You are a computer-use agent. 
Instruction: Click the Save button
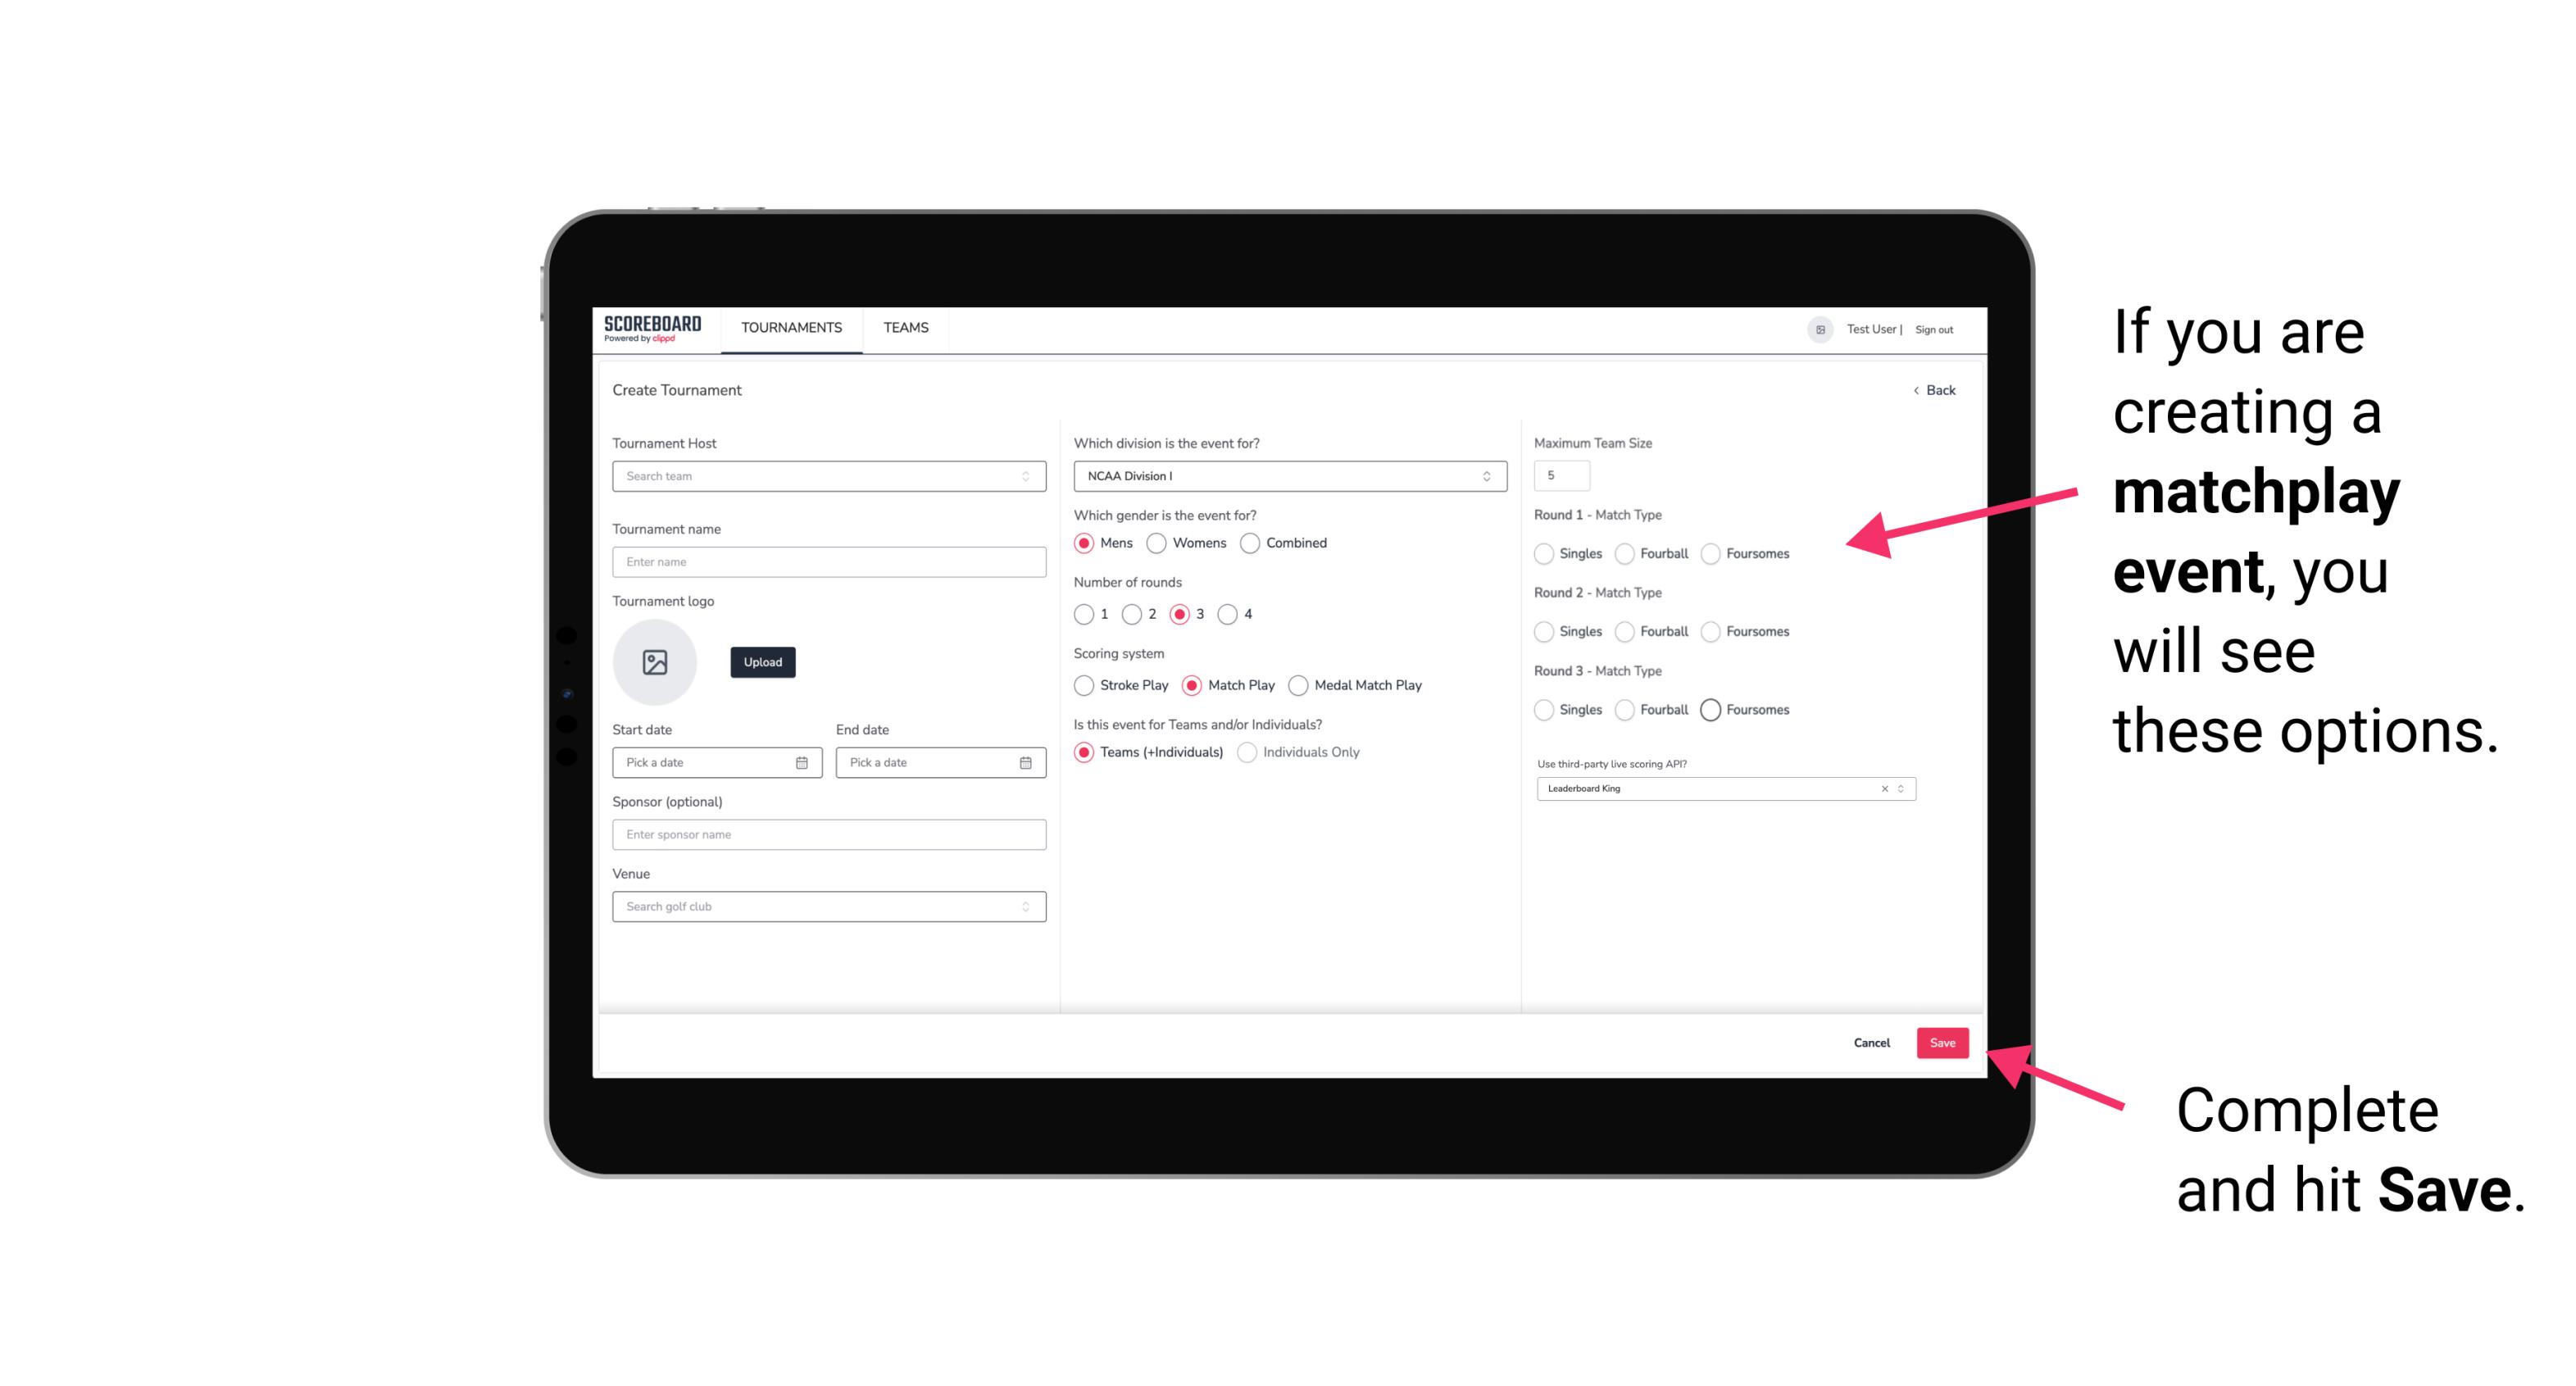1942,1041
